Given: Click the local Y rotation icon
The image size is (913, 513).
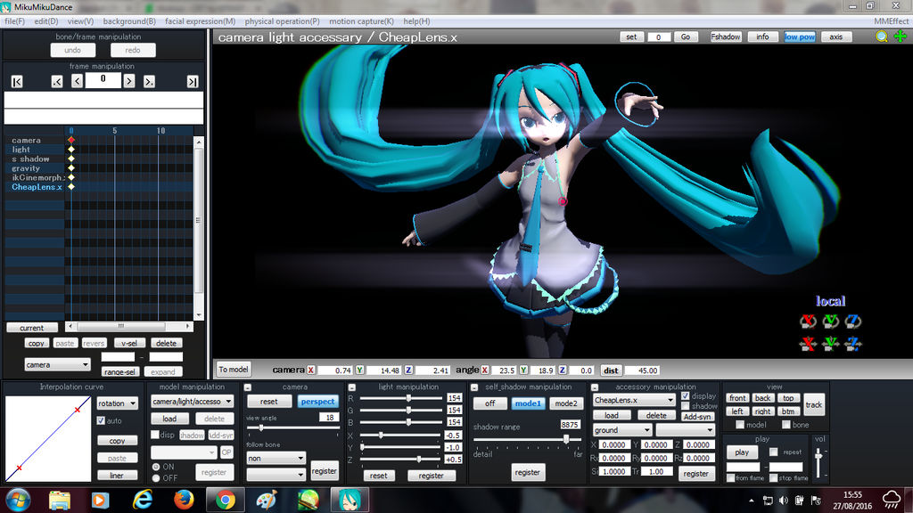Looking at the screenshot, I should (830, 321).
